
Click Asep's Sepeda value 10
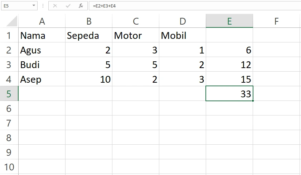(x=89, y=79)
